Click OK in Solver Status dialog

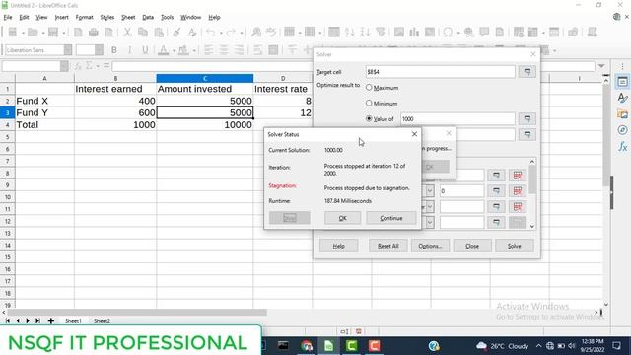click(x=342, y=218)
